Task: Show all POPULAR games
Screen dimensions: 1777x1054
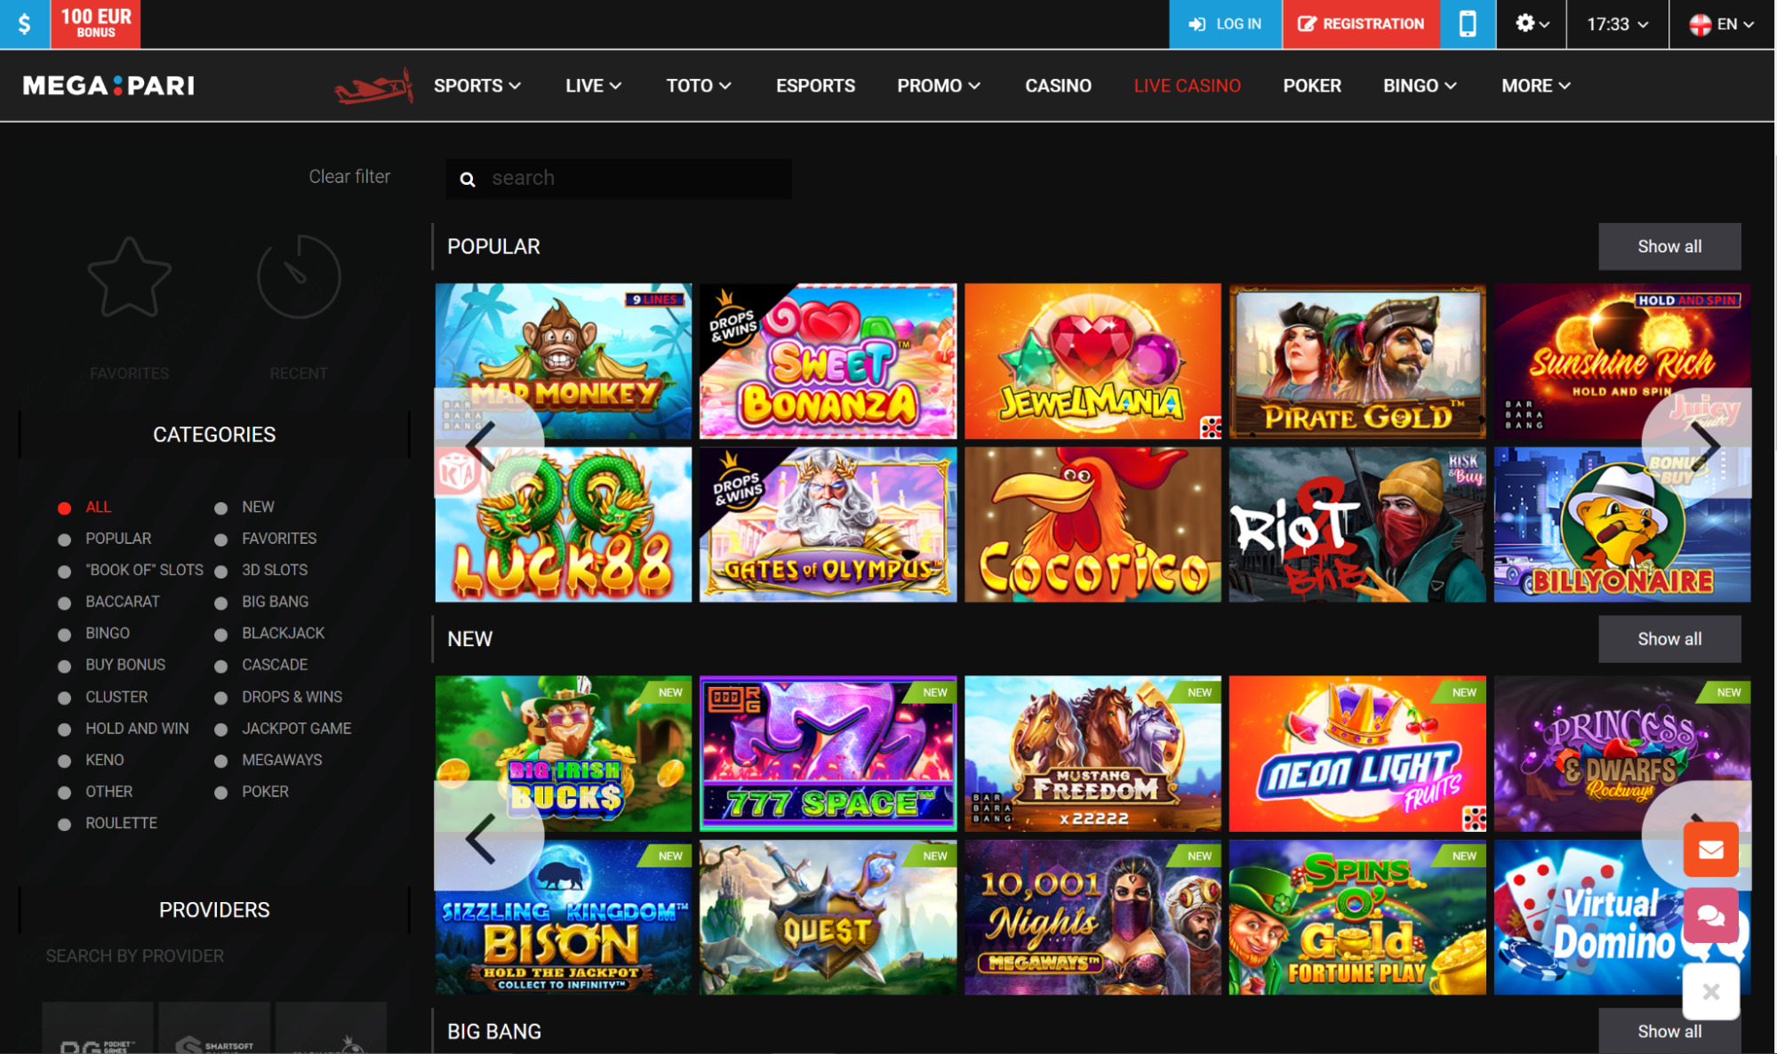Action: point(1669,246)
